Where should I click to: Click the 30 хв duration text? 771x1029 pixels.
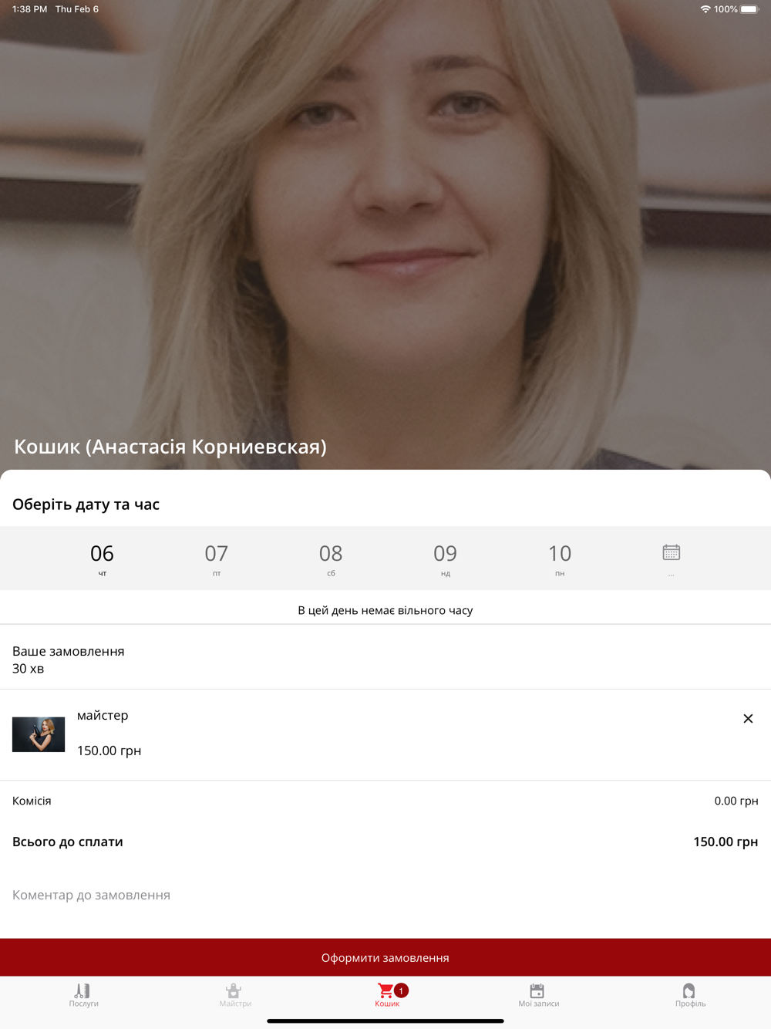click(28, 669)
